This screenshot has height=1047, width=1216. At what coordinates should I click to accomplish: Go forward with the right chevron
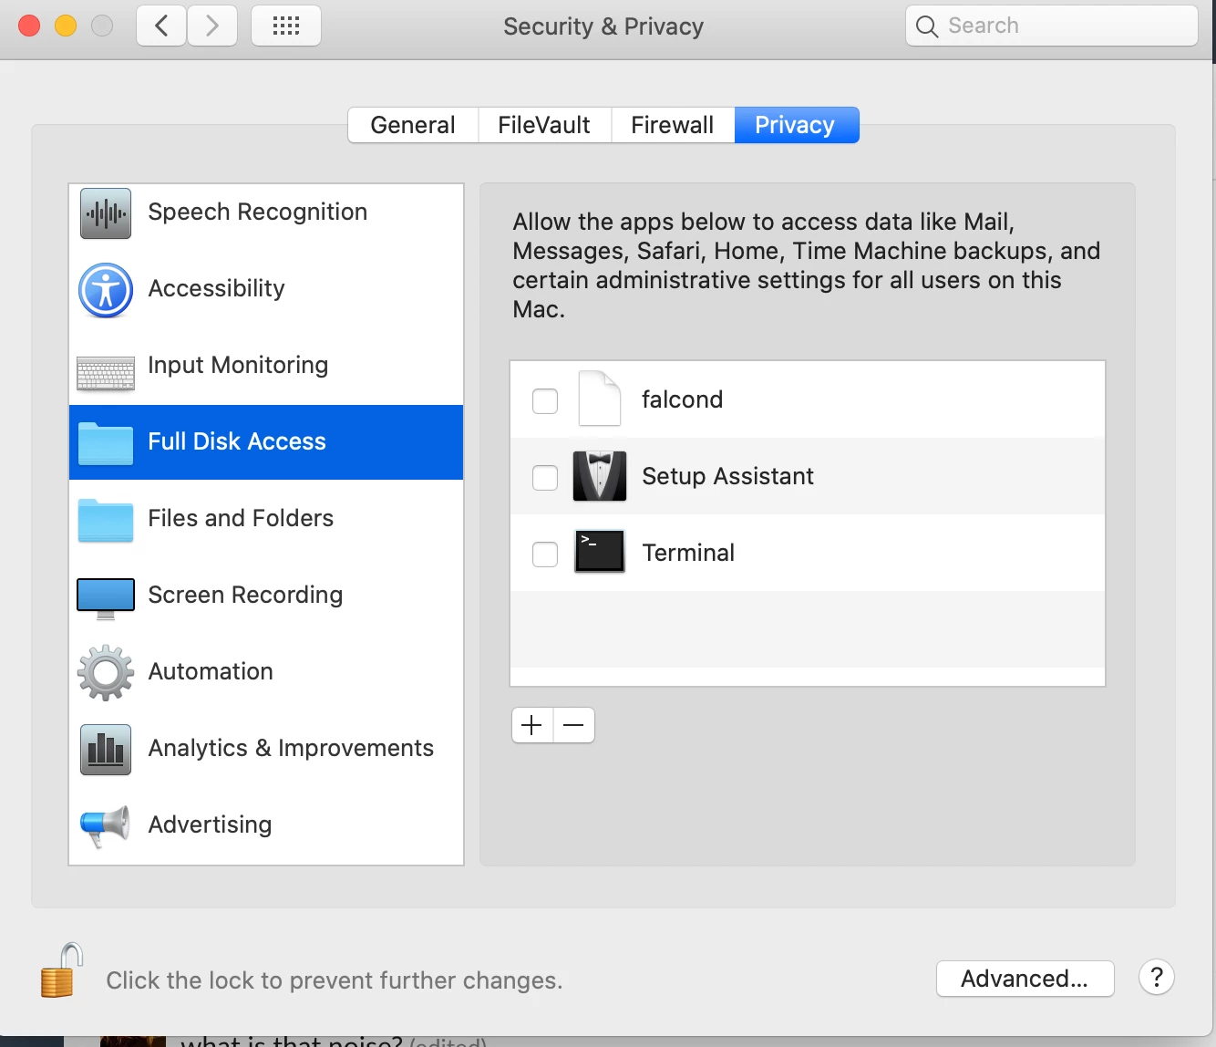pyautogui.click(x=212, y=26)
